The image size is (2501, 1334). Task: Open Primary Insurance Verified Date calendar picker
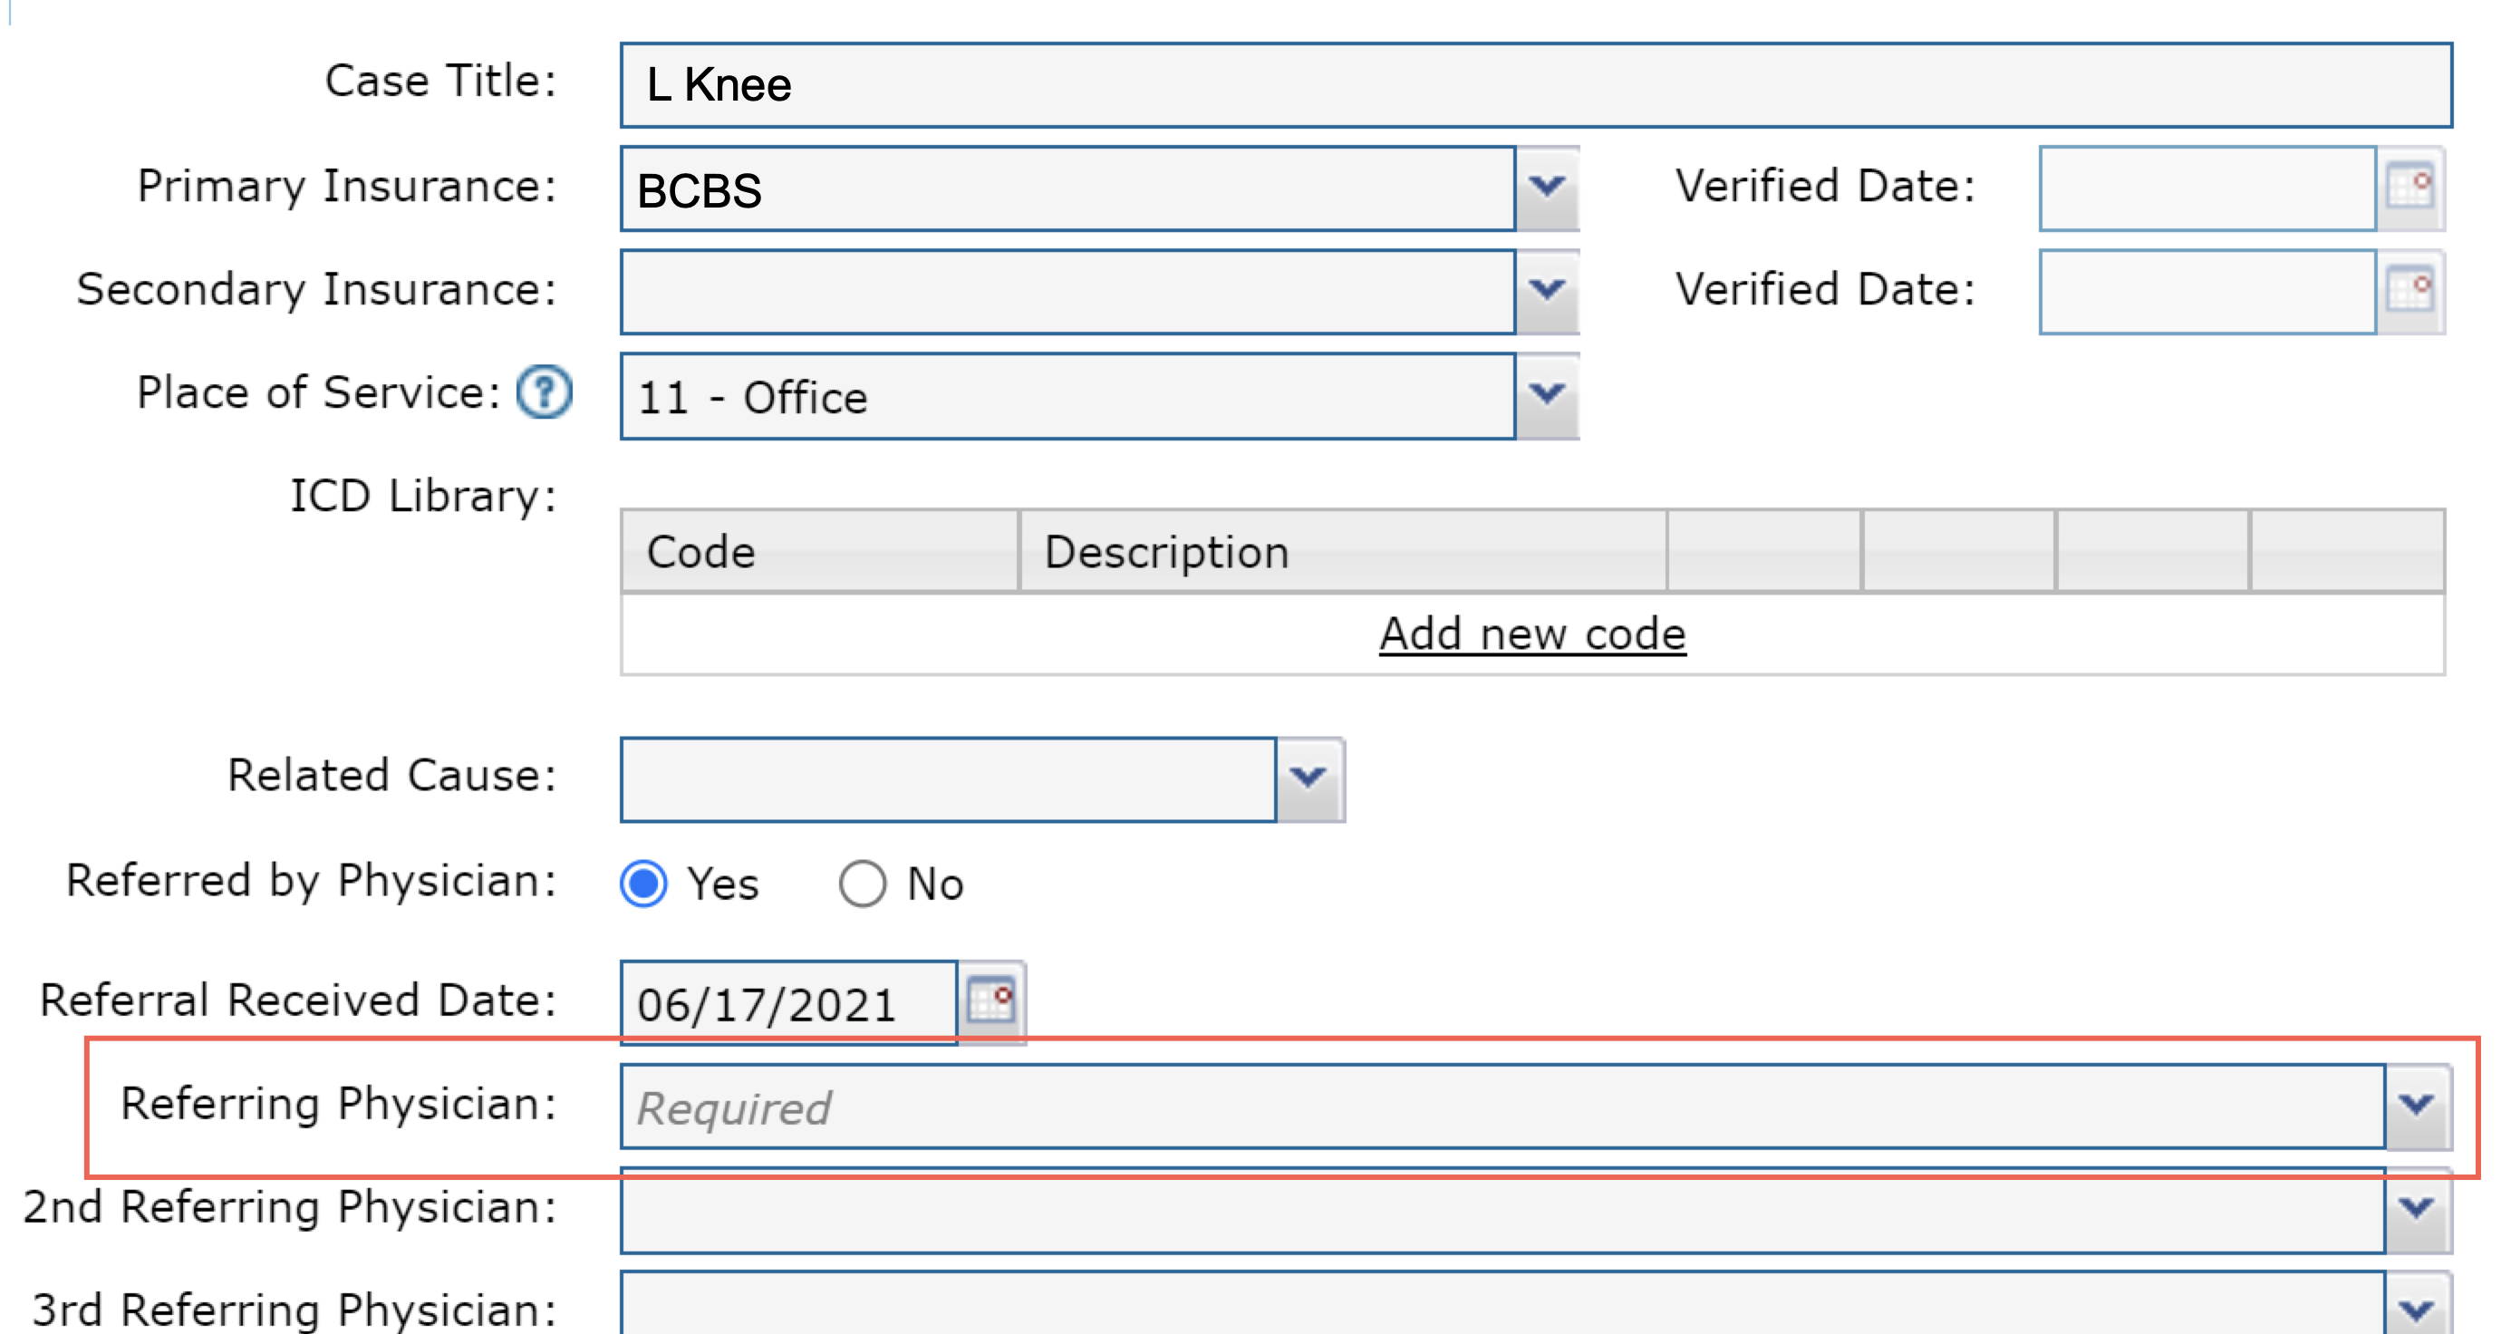coord(2409,188)
